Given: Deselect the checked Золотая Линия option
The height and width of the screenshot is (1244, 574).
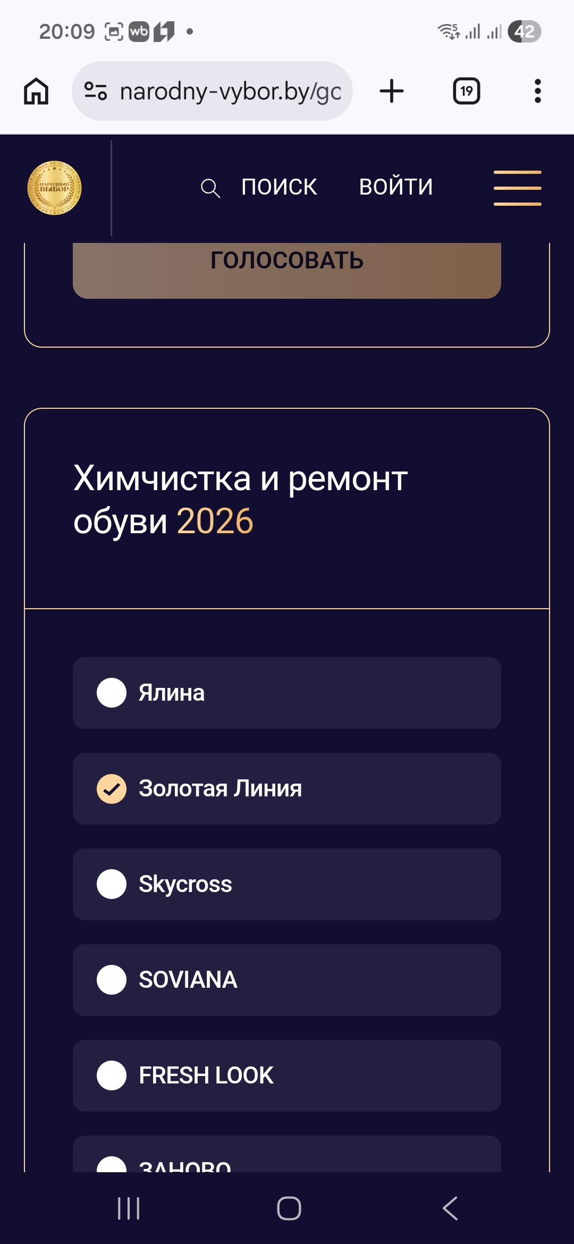Looking at the screenshot, I should coord(112,788).
